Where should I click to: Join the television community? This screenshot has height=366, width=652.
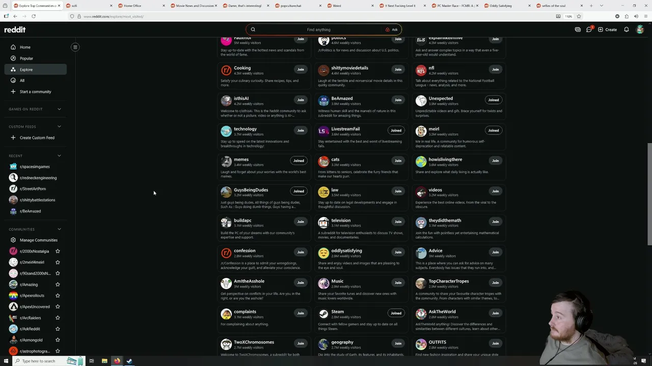tap(398, 222)
